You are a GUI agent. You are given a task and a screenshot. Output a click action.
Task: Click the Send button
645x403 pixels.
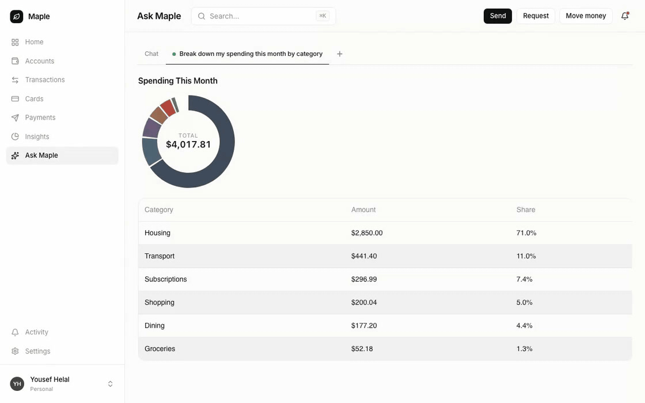498,16
